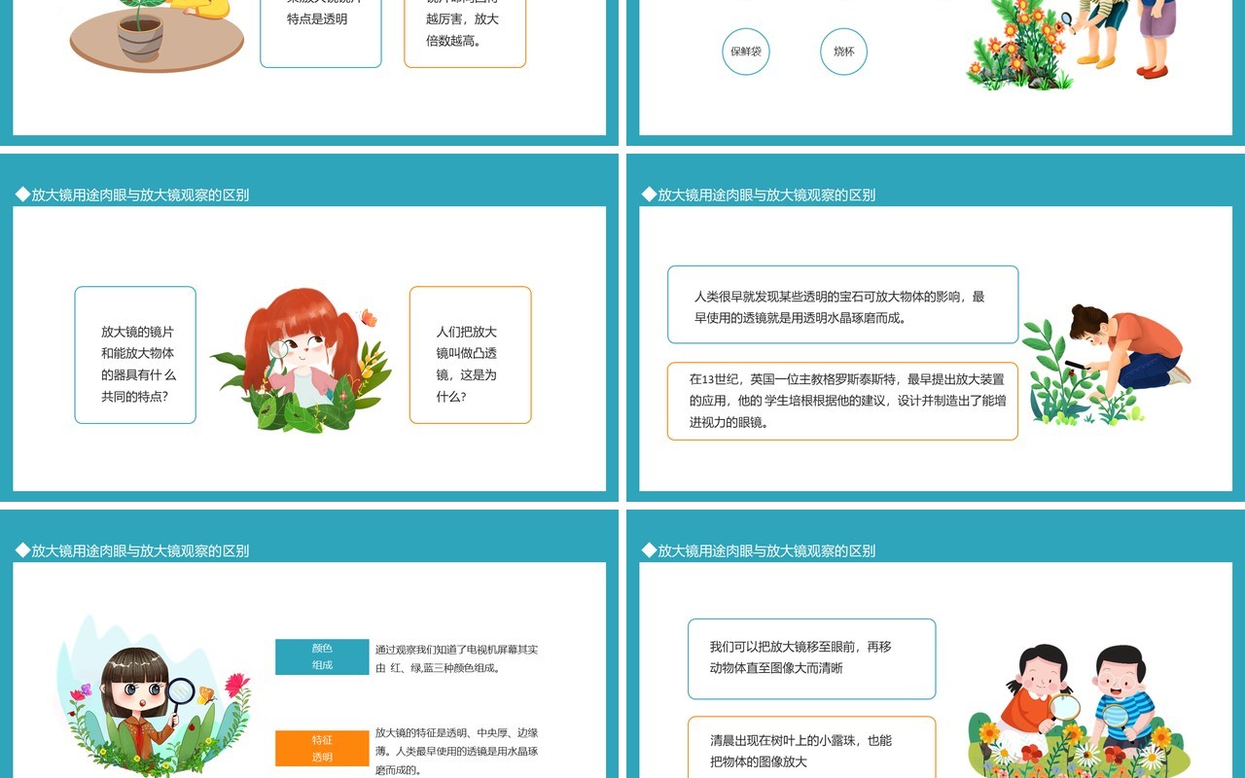Select the orange text box ending 倍数越高
Screen dimensions: 1245x778
(x=465, y=33)
